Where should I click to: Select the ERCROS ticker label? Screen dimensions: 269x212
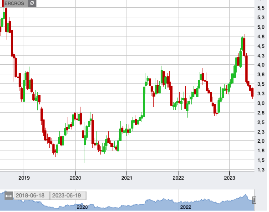click(14, 3)
